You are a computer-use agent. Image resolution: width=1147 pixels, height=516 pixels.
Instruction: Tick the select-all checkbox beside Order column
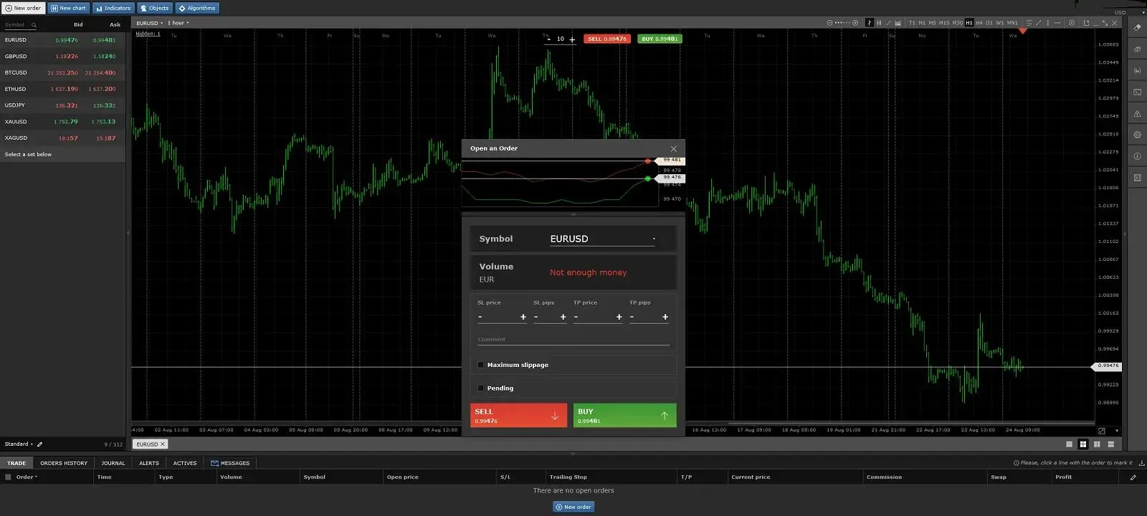[x=9, y=477]
